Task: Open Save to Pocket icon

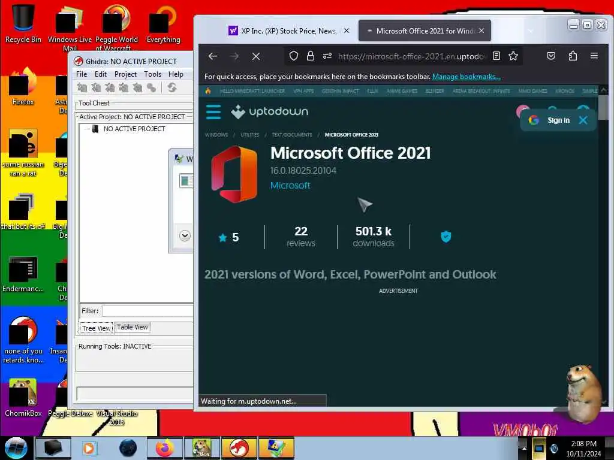Action: tap(551, 56)
